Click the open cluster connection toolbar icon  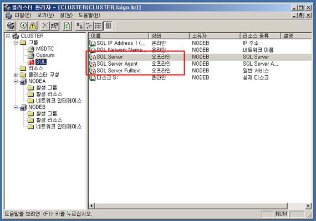[11, 26]
